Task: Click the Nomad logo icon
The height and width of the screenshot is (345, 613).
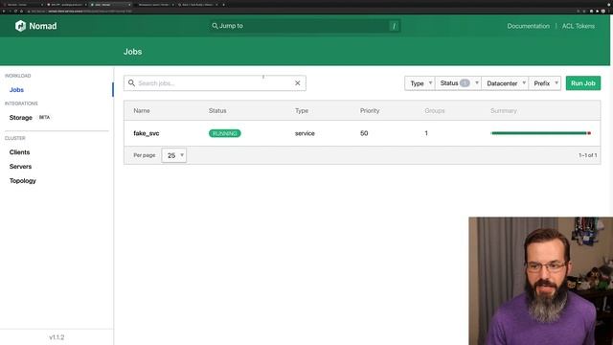Action: [x=20, y=26]
